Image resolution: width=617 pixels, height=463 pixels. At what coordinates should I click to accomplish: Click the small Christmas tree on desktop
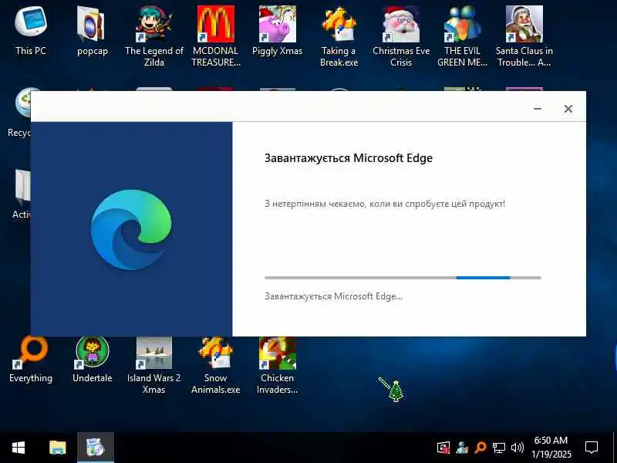click(396, 390)
